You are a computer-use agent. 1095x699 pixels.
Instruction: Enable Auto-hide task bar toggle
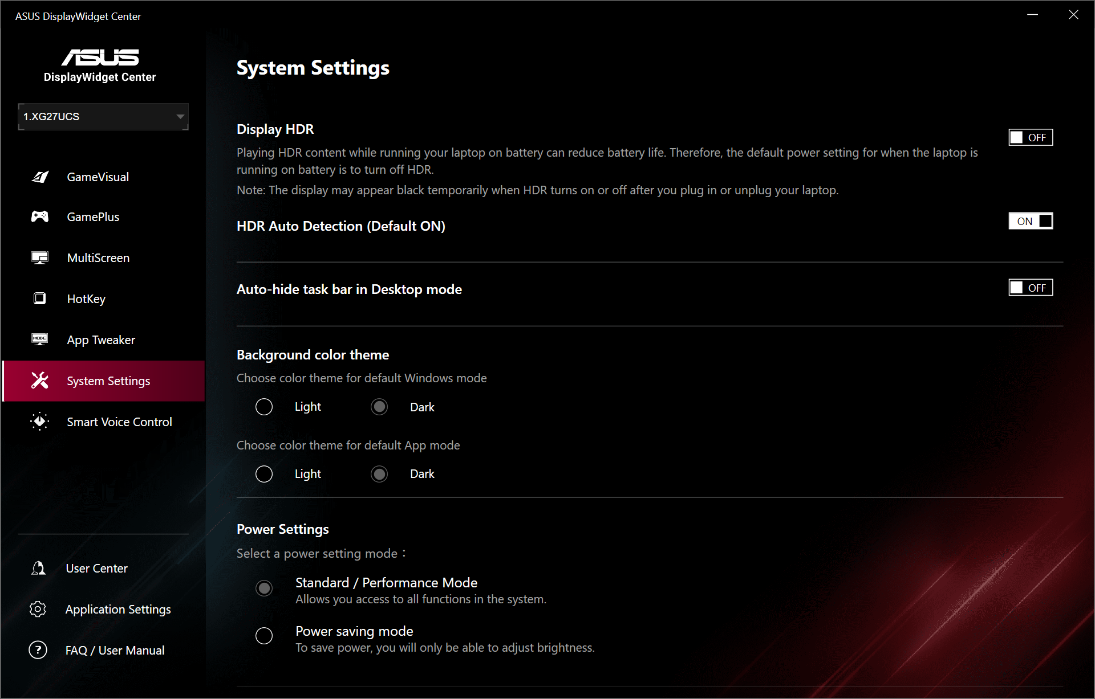(1030, 288)
